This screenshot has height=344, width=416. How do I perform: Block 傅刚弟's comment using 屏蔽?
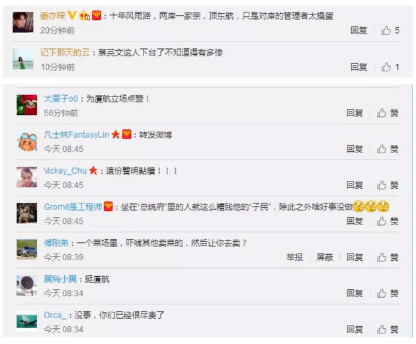click(325, 257)
